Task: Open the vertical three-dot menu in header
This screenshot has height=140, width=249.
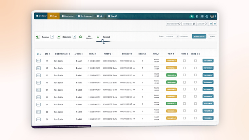Action: coord(215,16)
